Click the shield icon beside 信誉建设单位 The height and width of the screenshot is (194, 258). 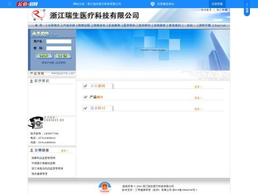(153, 4)
